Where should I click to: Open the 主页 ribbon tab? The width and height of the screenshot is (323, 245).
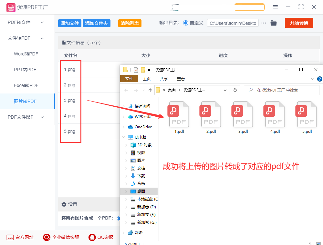pyautogui.click(x=146, y=79)
